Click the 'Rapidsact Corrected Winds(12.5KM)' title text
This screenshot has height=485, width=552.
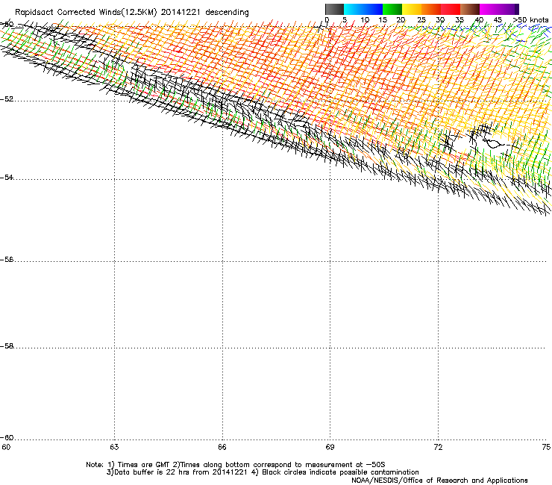click(86, 13)
